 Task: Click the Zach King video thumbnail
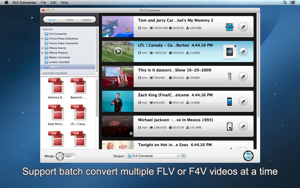point(118,101)
